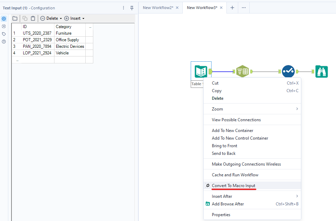Expand the Delete dropdown
Viewport: 336px width, 221px height.
(x=61, y=19)
